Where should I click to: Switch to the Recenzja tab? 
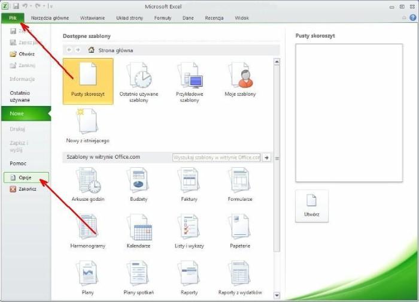pyautogui.click(x=214, y=18)
